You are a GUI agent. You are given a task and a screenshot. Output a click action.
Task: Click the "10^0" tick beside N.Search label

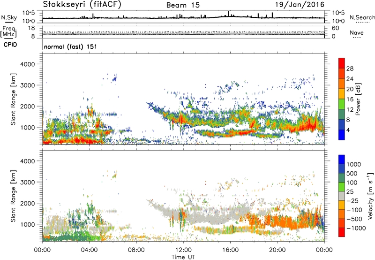point(338,21)
